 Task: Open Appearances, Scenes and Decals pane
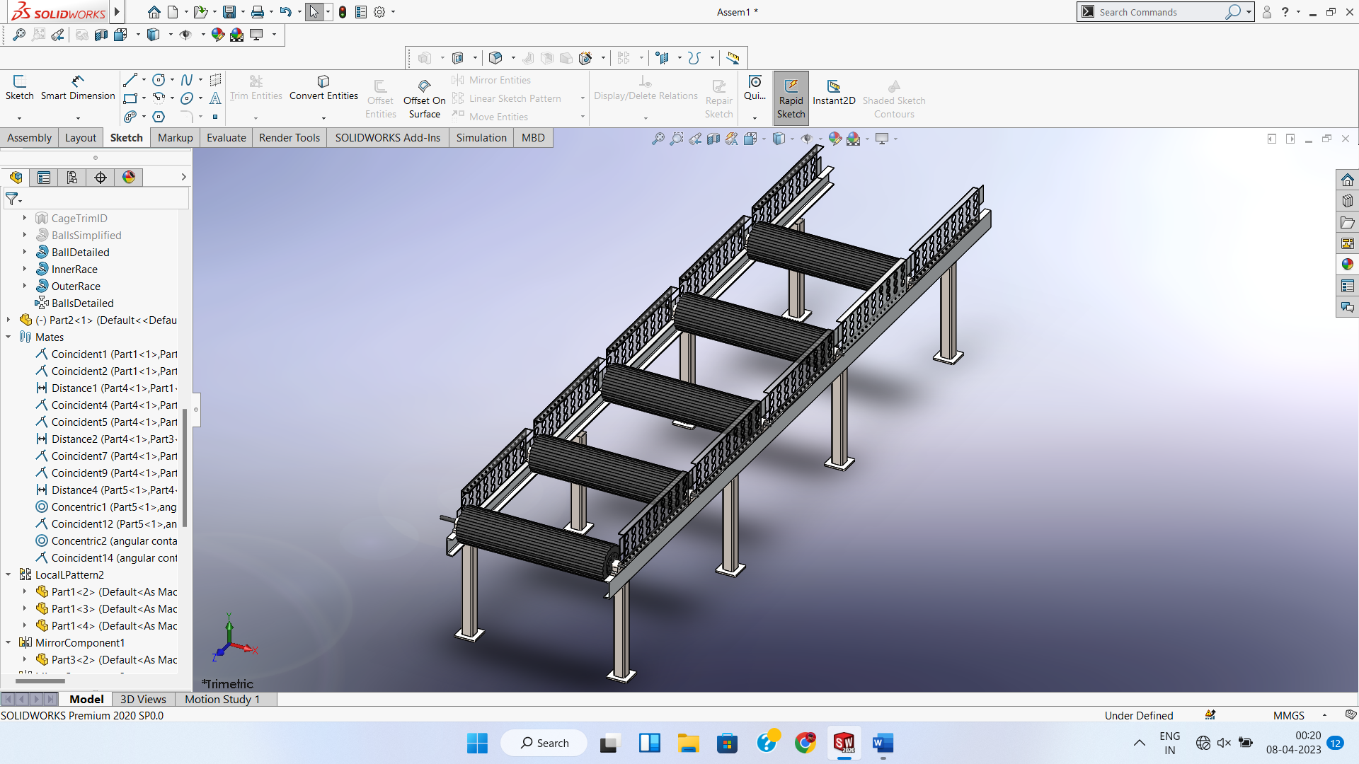[1347, 265]
